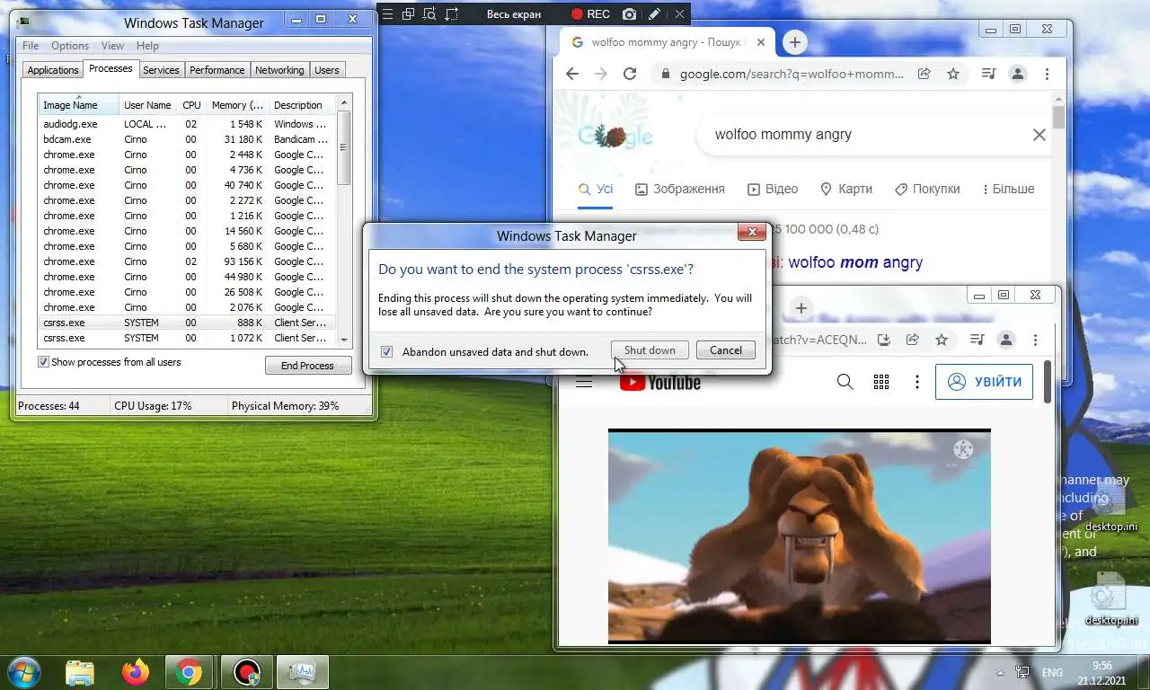Open profile avatar in Google window
The image size is (1150, 690).
[1017, 74]
